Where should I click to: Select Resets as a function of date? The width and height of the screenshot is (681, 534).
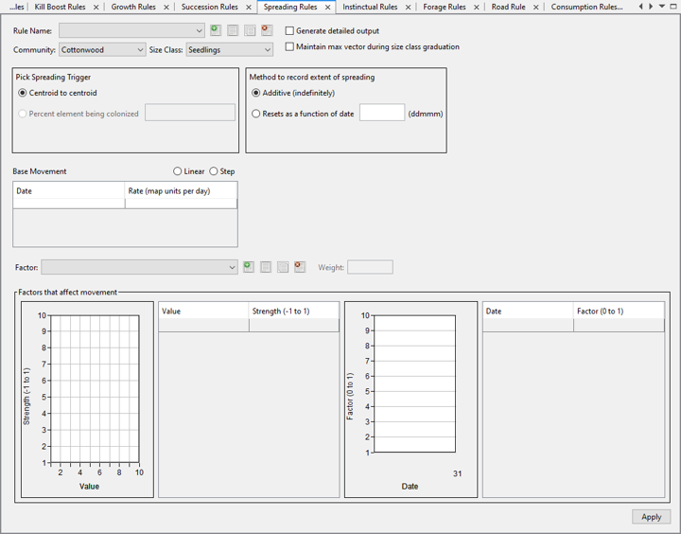(256, 114)
